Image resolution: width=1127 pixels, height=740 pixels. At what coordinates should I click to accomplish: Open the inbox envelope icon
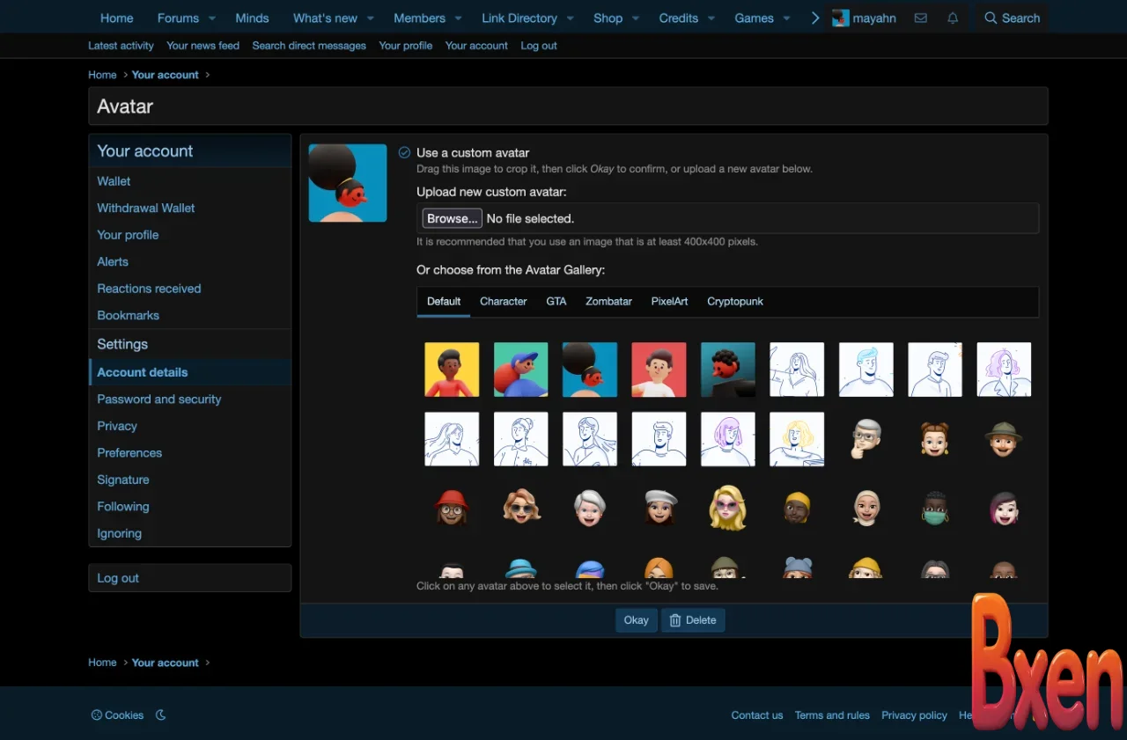pos(920,18)
